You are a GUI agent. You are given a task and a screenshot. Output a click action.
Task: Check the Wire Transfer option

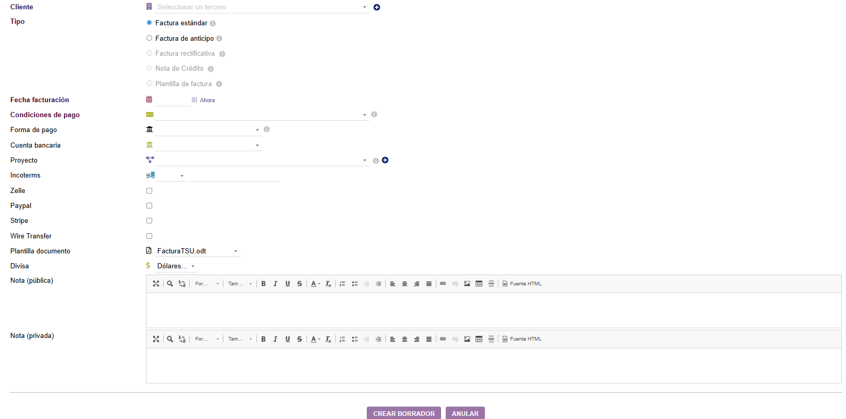pos(150,236)
